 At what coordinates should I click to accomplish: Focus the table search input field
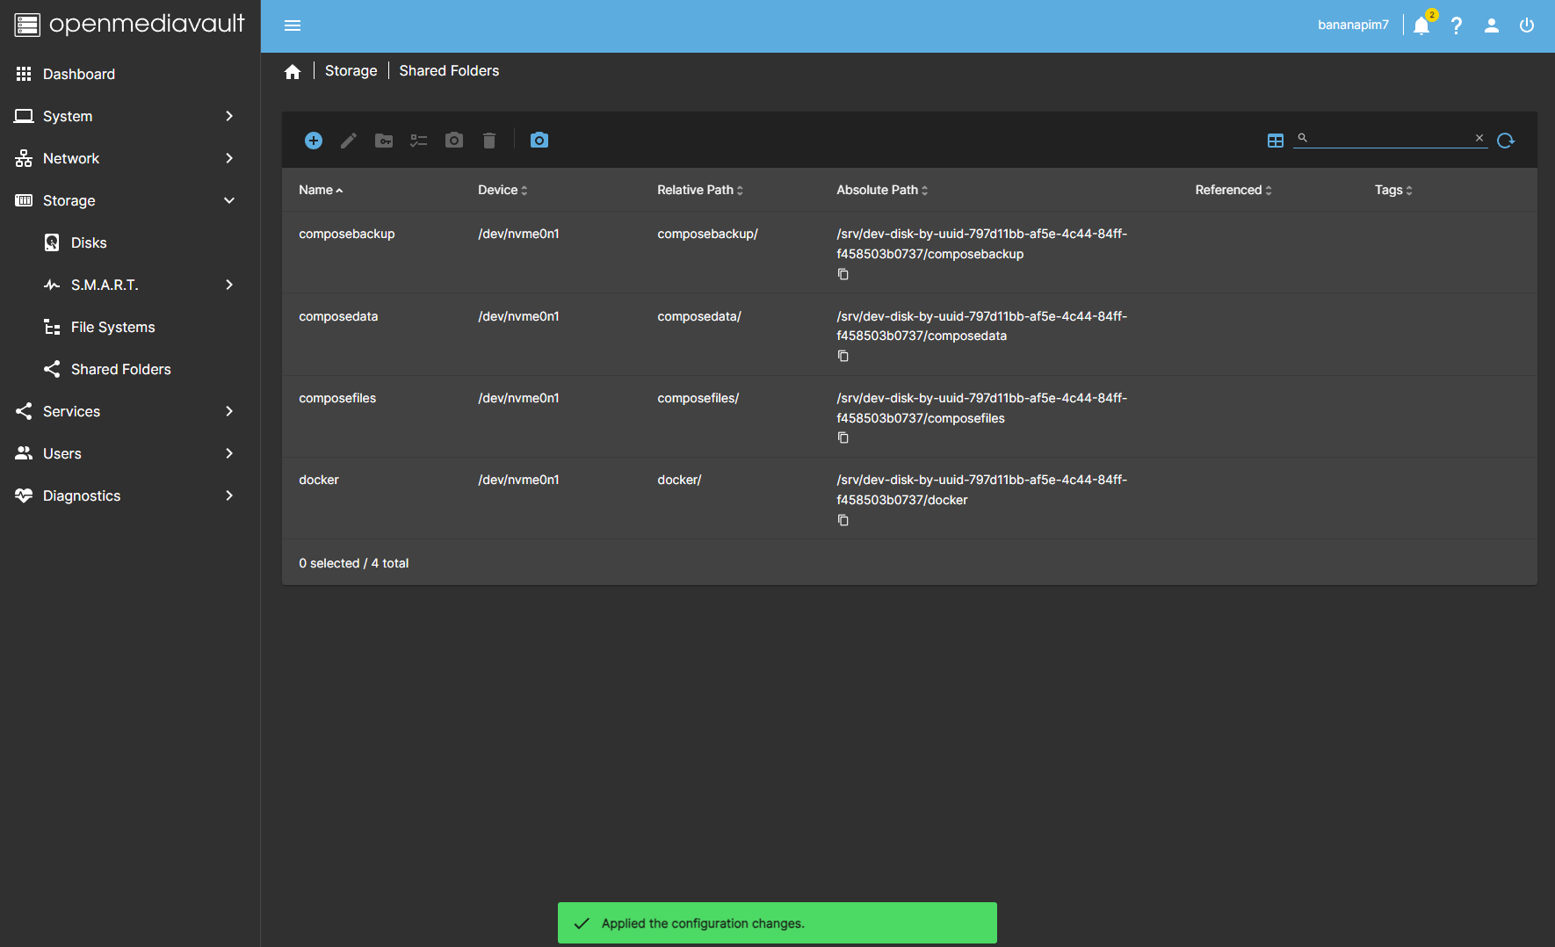click(1391, 138)
